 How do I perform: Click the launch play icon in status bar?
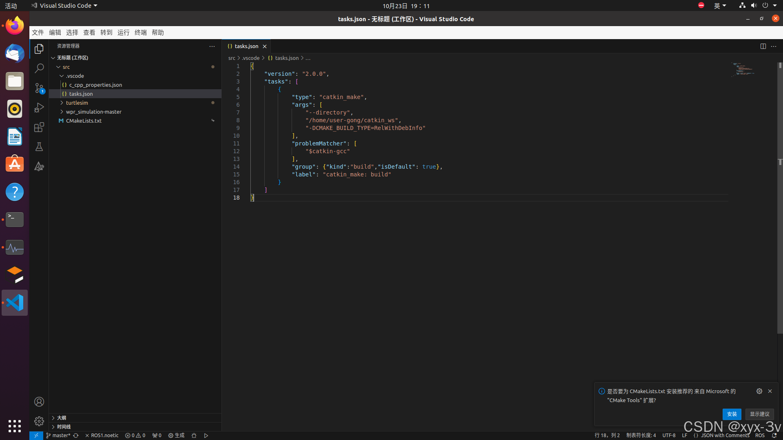pyautogui.click(x=206, y=436)
